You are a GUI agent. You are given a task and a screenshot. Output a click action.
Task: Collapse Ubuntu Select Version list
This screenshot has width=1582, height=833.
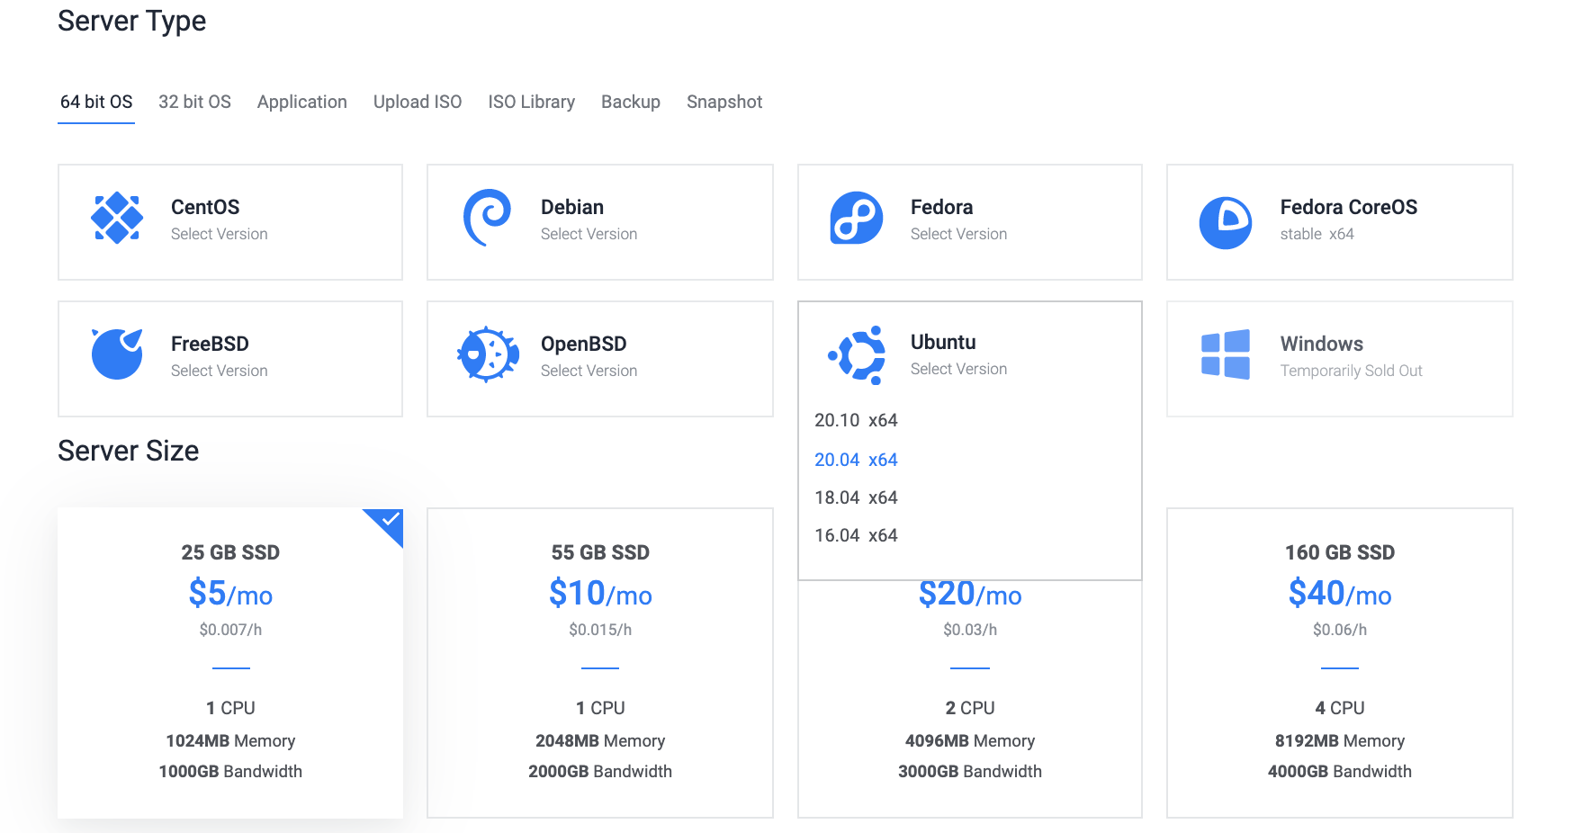(959, 369)
